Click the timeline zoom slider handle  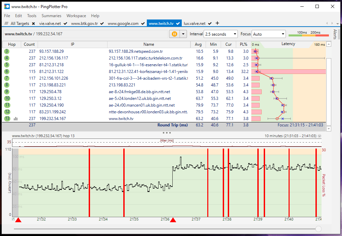318,229
